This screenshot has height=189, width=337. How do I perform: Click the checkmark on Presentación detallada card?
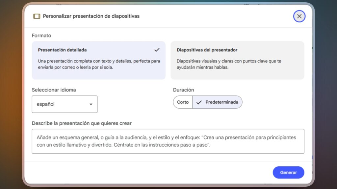pos(157,50)
